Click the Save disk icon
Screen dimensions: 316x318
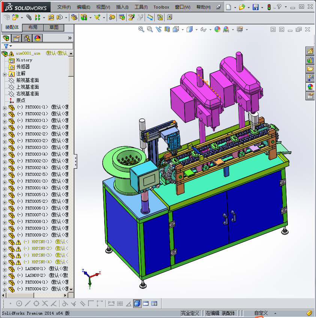(255, 7)
